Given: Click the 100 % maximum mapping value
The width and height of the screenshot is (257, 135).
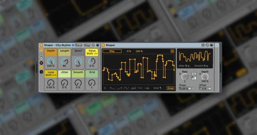Looking at the screenshot, I should pos(139,51).
